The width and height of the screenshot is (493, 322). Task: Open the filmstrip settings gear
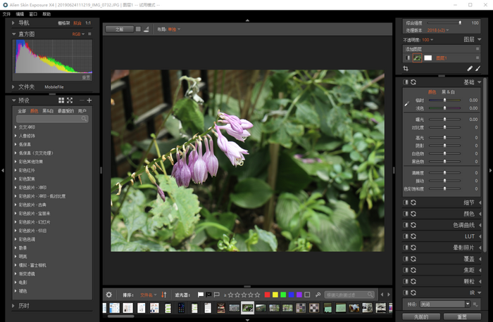click(109, 295)
